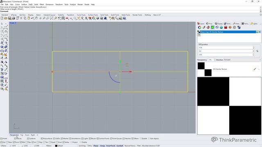Delete the mapping channel with X button
The width and height of the screenshot is (262, 147).
tap(260, 32)
